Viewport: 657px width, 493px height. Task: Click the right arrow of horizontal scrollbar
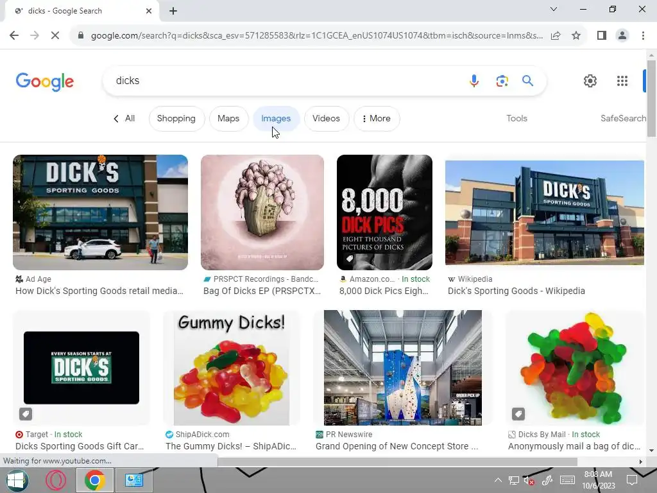[640, 462]
